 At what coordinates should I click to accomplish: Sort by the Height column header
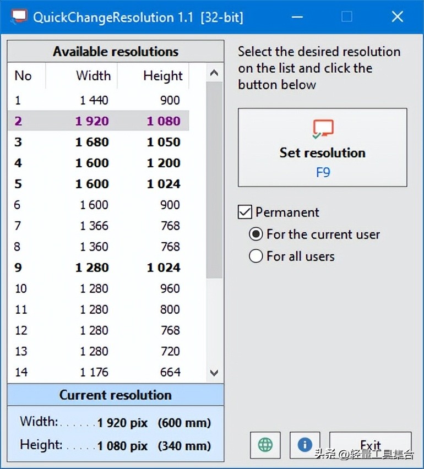click(153, 75)
